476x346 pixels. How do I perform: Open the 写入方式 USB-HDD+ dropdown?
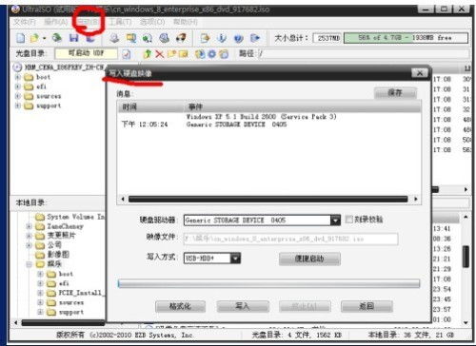[x=235, y=259]
